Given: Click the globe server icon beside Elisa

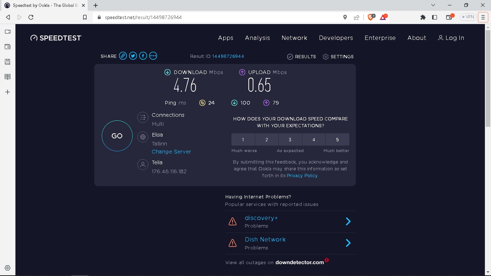Looking at the screenshot, I should [x=143, y=137].
